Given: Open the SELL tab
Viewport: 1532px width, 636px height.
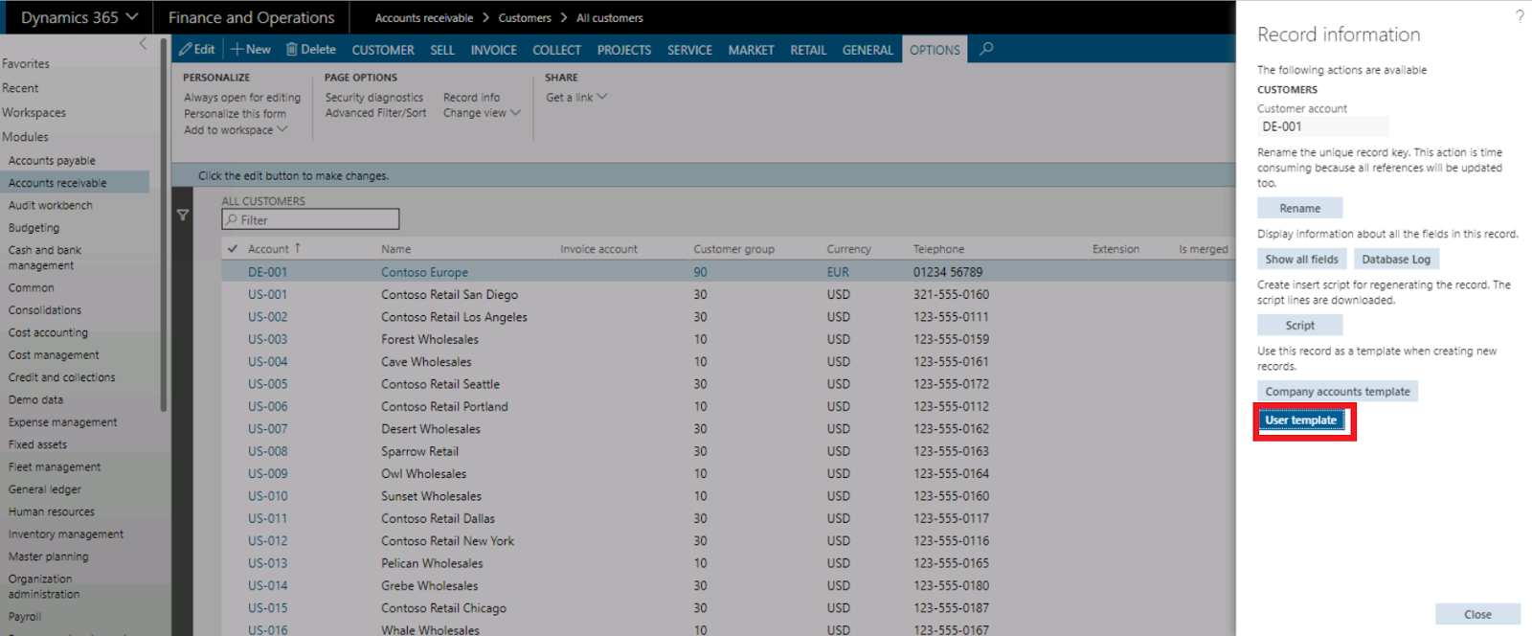Looking at the screenshot, I should (x=442, y=50).
